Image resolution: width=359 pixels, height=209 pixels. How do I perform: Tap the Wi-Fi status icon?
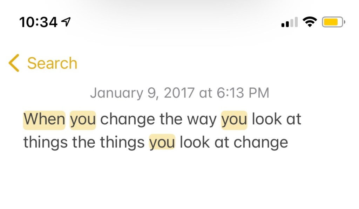pos(309,22)
